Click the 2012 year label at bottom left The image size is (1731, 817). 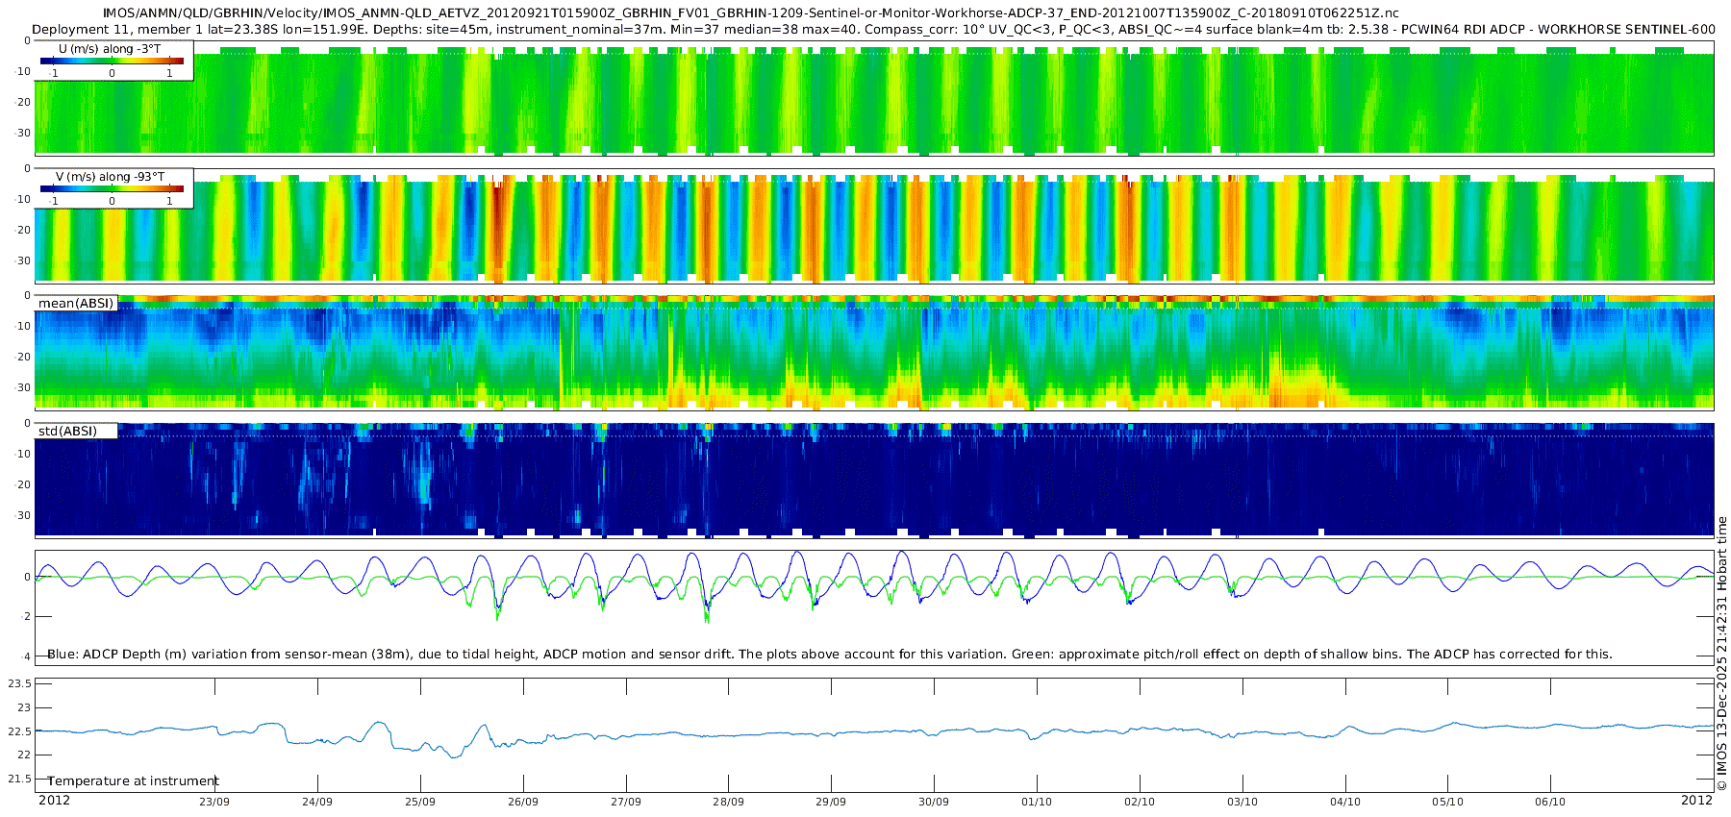54,801
